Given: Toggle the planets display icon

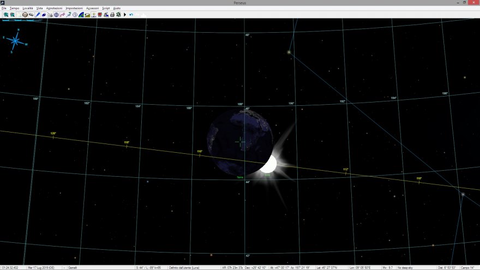Looking at the screenshot, I should pyautogui.click(x=25, y=15).
